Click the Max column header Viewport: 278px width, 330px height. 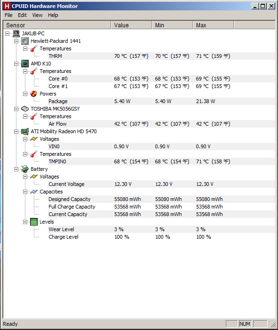[x=213, y=25]
